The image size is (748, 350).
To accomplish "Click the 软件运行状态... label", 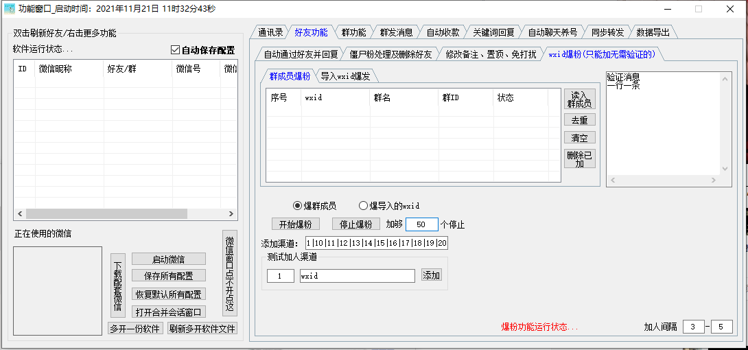I will [x=43, y=49].
